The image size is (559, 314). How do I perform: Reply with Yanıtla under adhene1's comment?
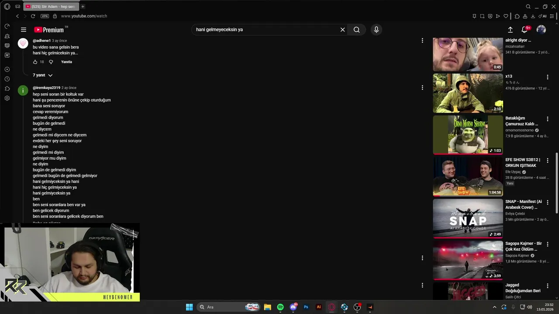tap(66, 62)
